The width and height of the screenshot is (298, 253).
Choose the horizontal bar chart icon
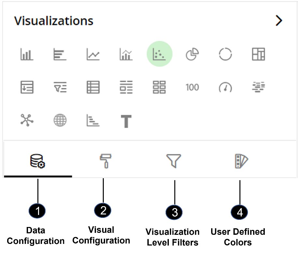point(60,54)
